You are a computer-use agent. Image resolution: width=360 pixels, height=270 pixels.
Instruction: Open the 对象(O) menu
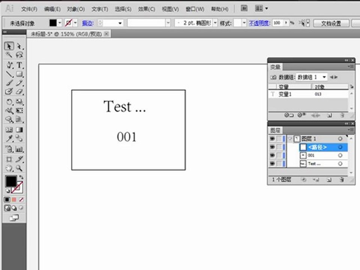coord(76,9)
